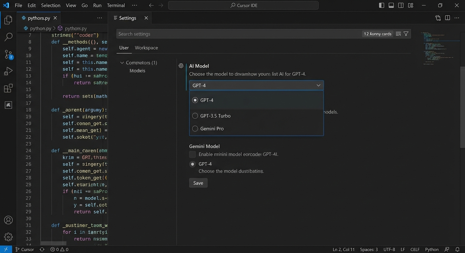Click the icon below Extensions in activity bar
465x253 pixels.
(8, 105)
